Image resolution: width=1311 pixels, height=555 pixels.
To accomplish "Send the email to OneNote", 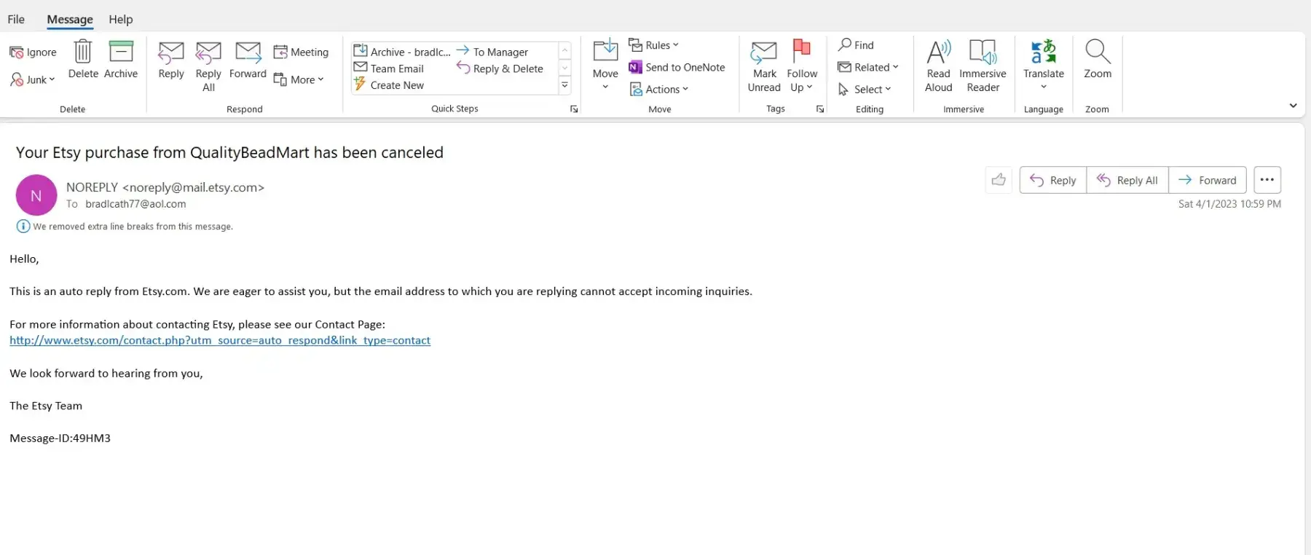I will pyautogui.click(x=677, y=68).
